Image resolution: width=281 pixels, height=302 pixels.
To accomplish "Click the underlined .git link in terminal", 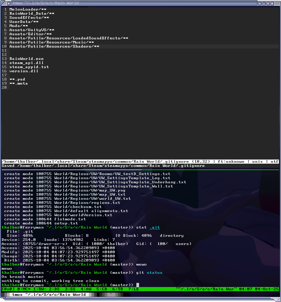I will [x=155, y=227].
